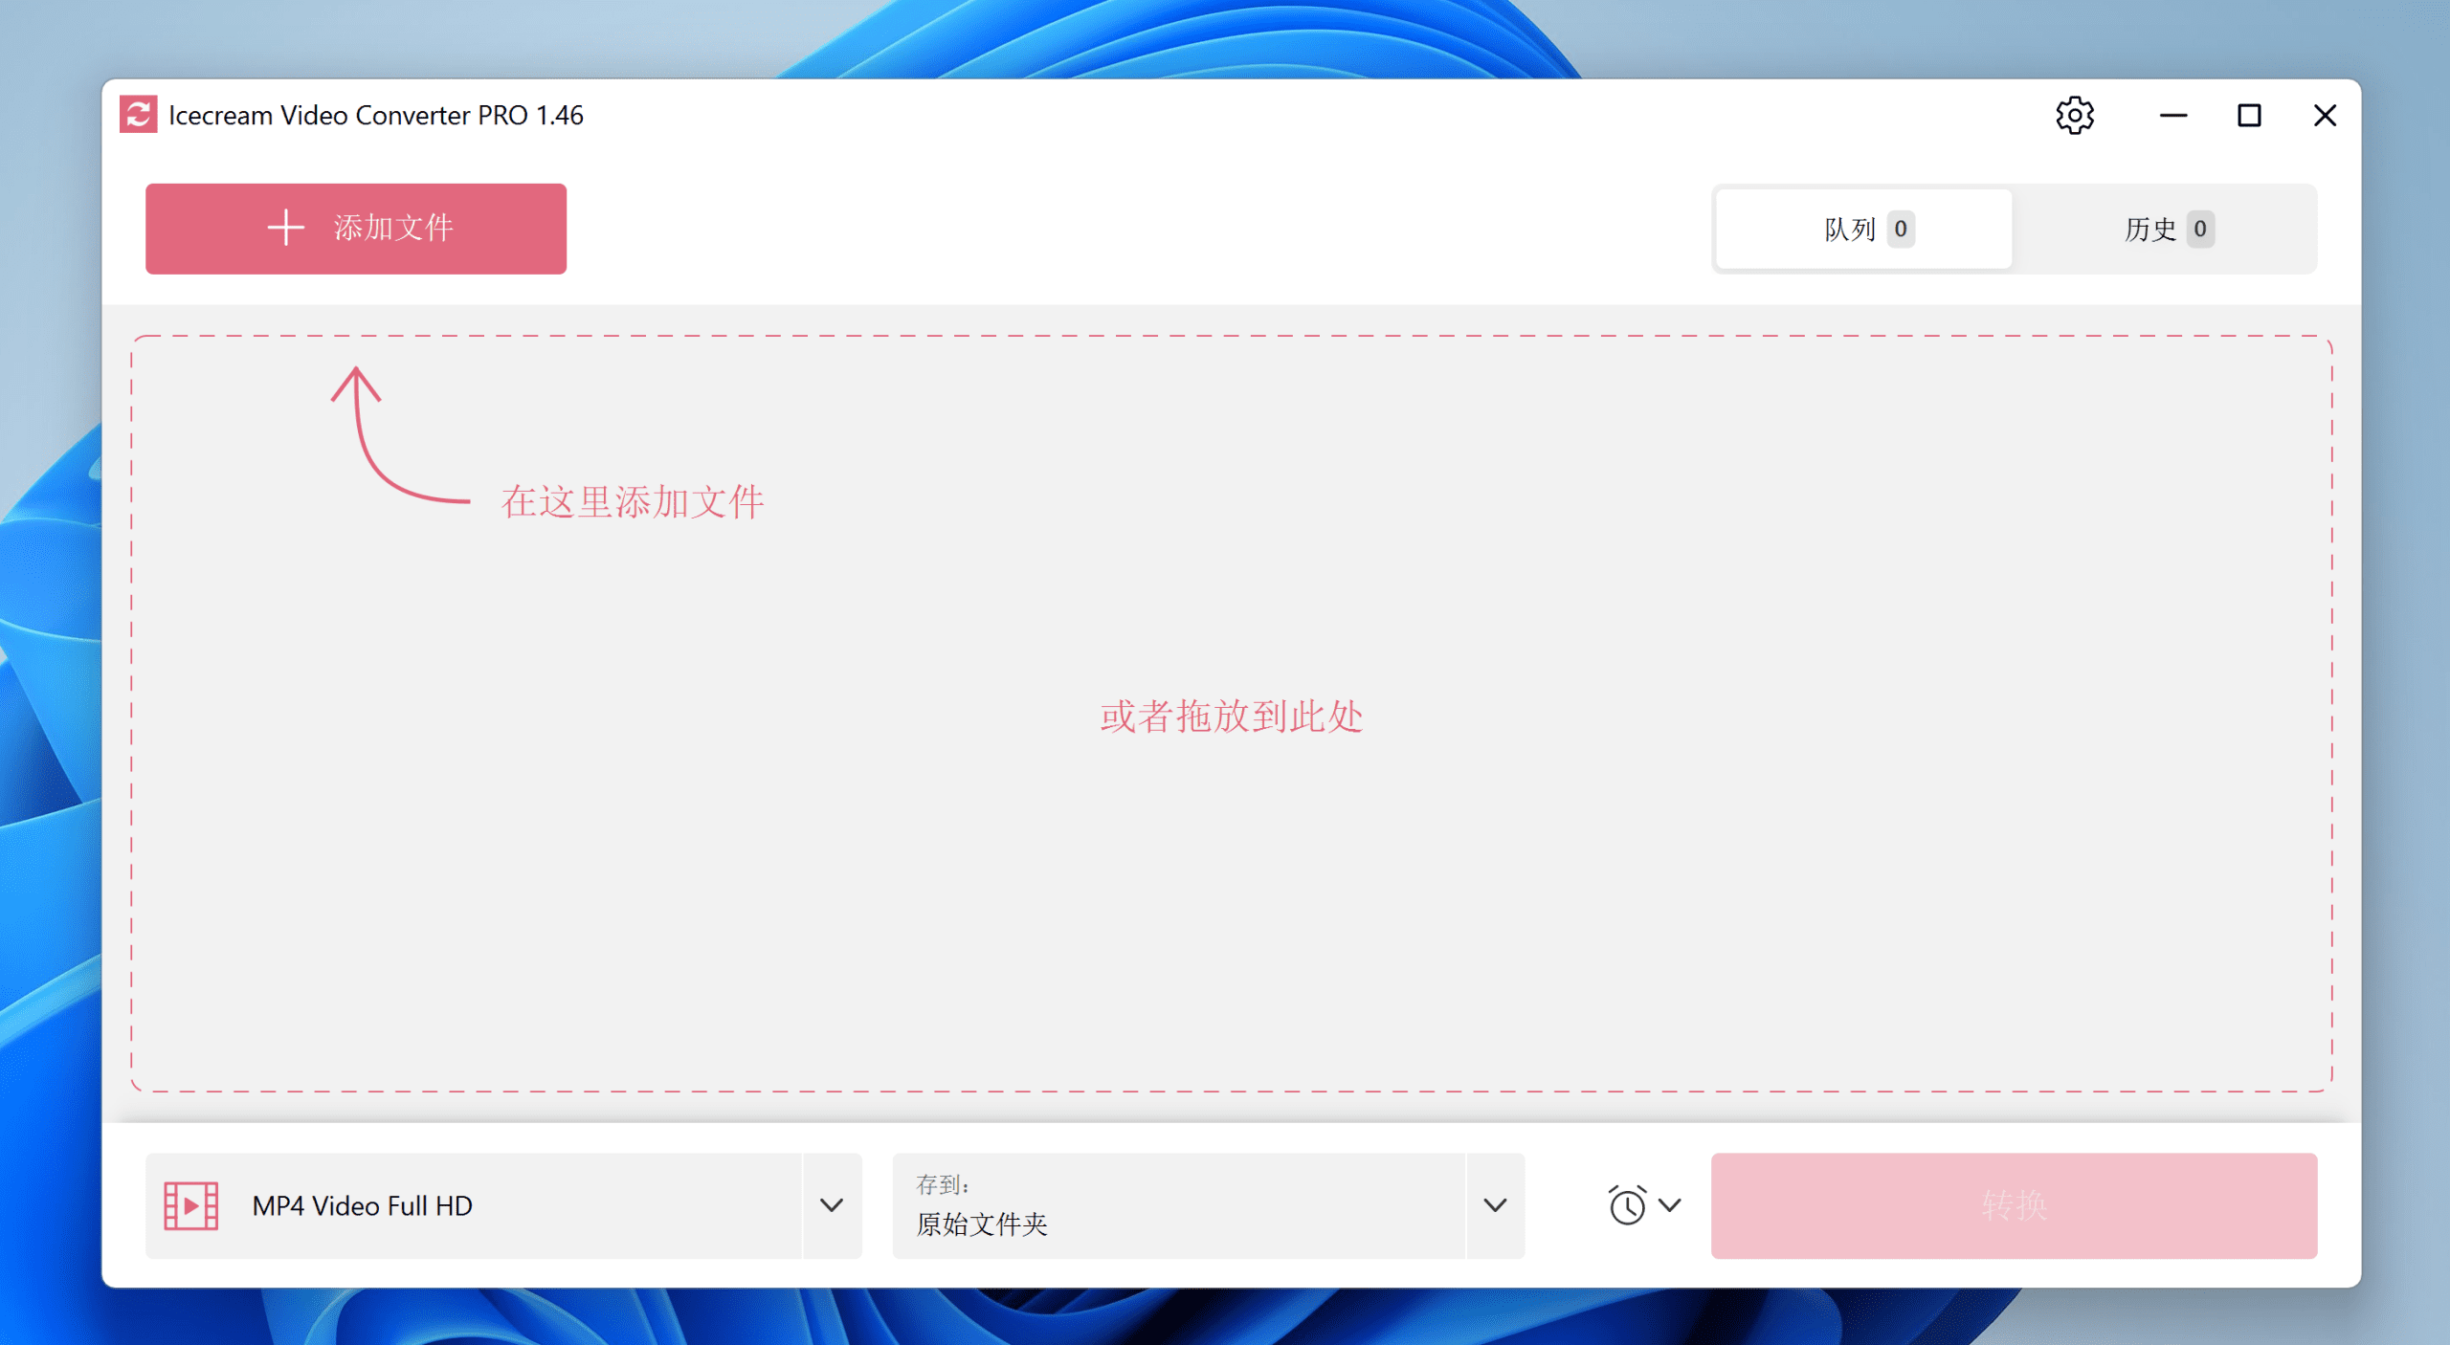The width and height of the screenshot is (2450, 1345).
Task: Click the 或者拖放到此处 drop zone text
Action: pos(1231,717)
